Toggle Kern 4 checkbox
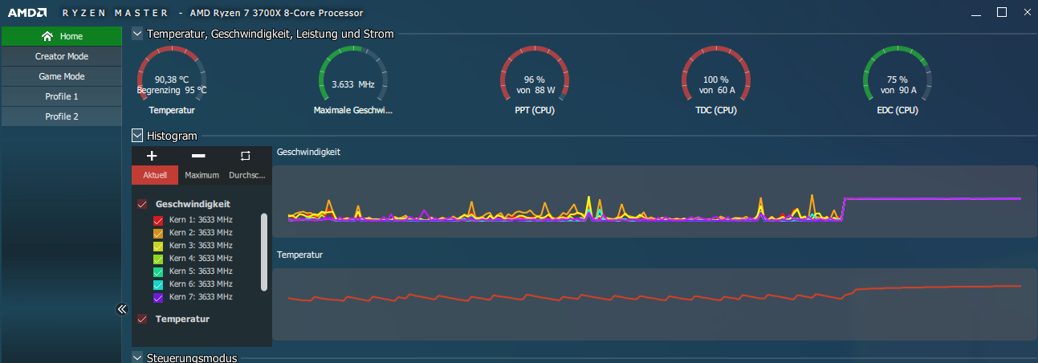 point(158,259)
